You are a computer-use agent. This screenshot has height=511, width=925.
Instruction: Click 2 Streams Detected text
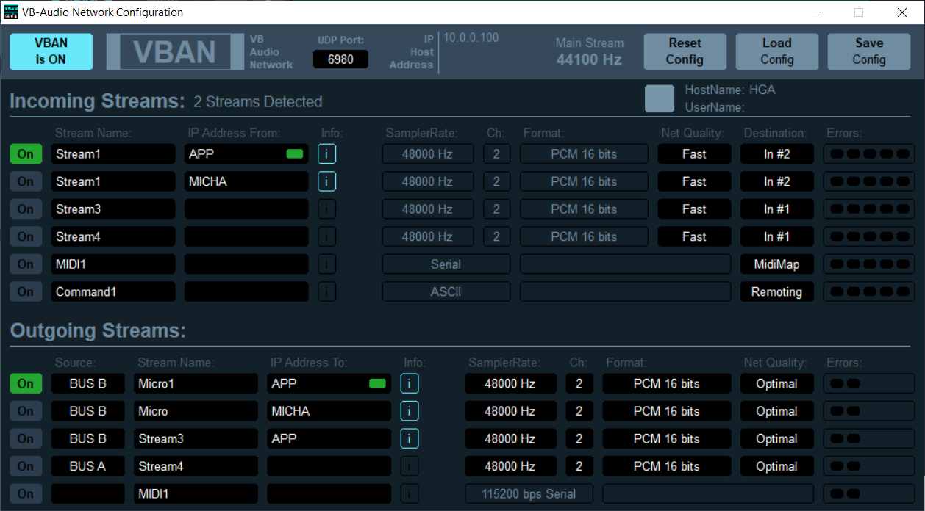(x=258, y=102)
